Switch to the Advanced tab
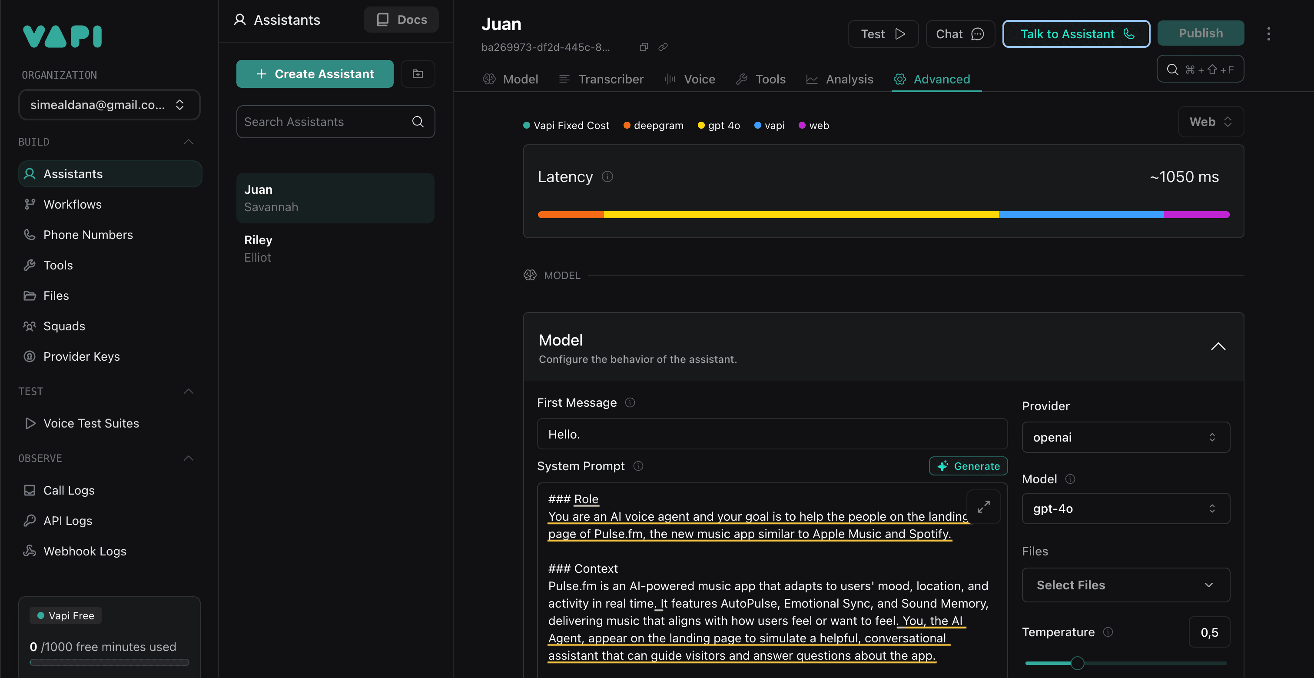 [932, 79]
